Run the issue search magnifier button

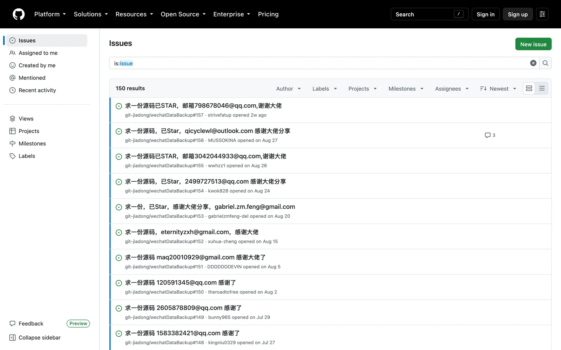545,63
